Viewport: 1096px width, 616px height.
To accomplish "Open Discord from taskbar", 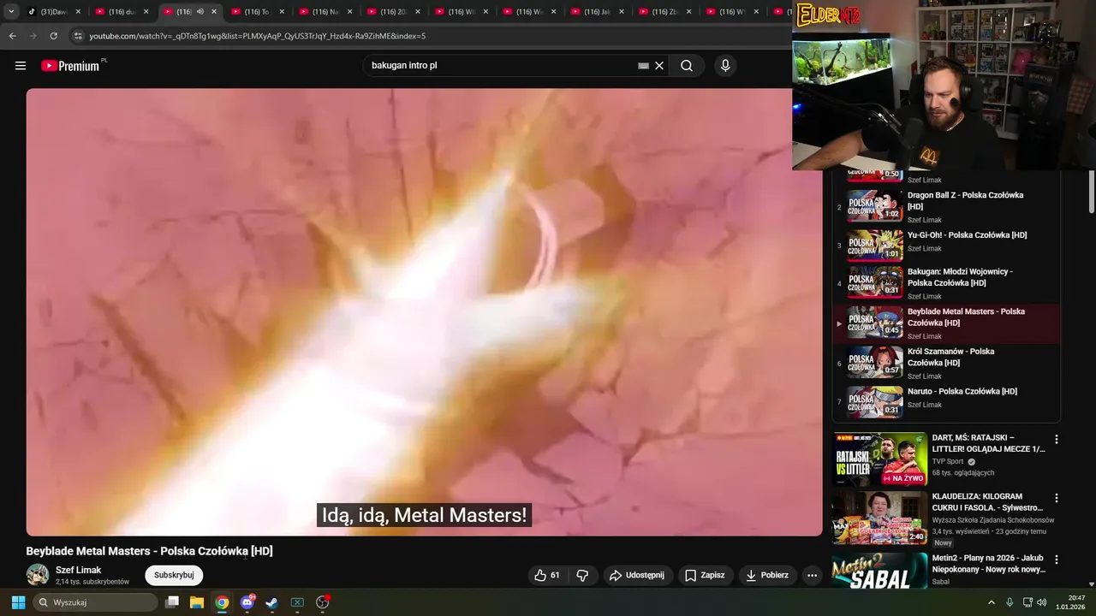I will 247,602.
